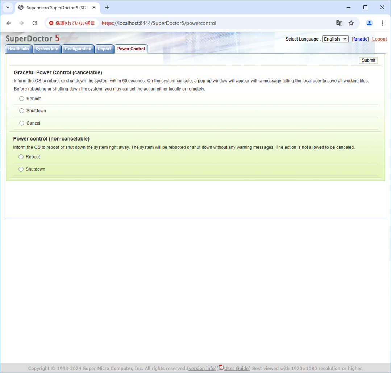
Task: Close the Supermicro SuperDoctor 5 tab
Action: (94, 8)
